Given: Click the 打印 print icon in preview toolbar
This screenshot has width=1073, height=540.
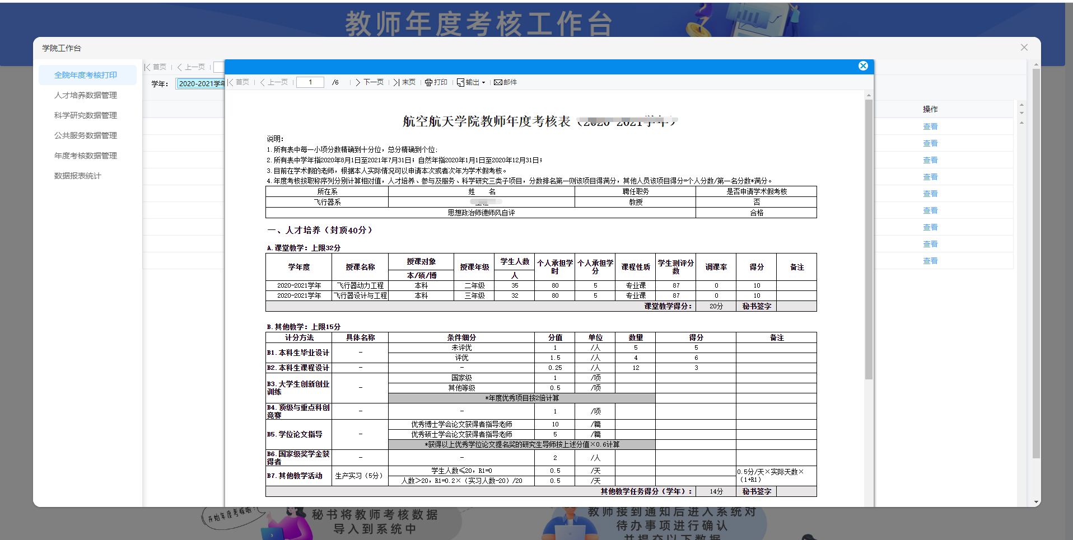Looking at the screenshot, I should pos(436,82).
